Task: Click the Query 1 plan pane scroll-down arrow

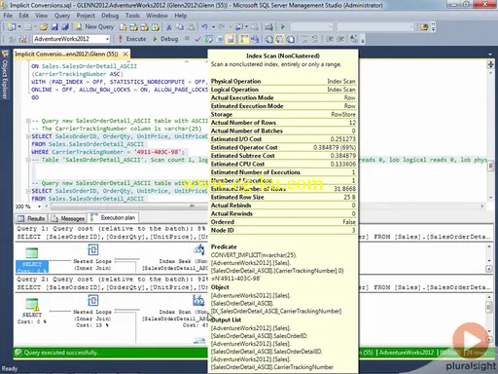Action: [489, 261]
